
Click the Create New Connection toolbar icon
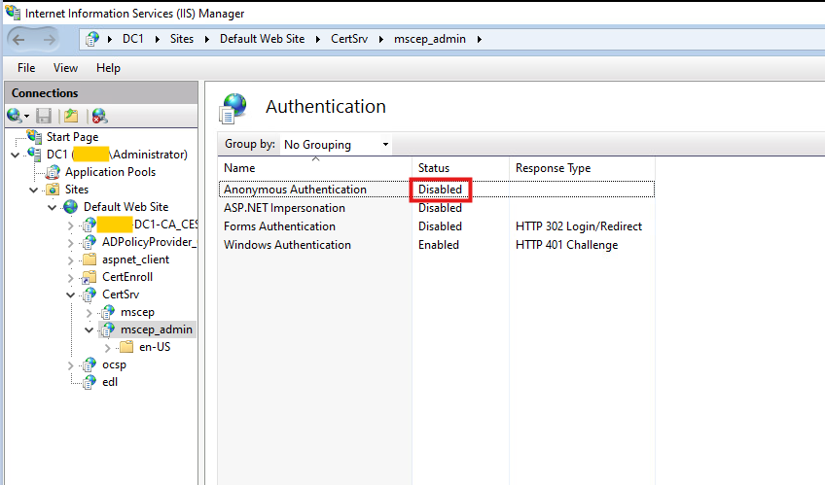[15, 116]
